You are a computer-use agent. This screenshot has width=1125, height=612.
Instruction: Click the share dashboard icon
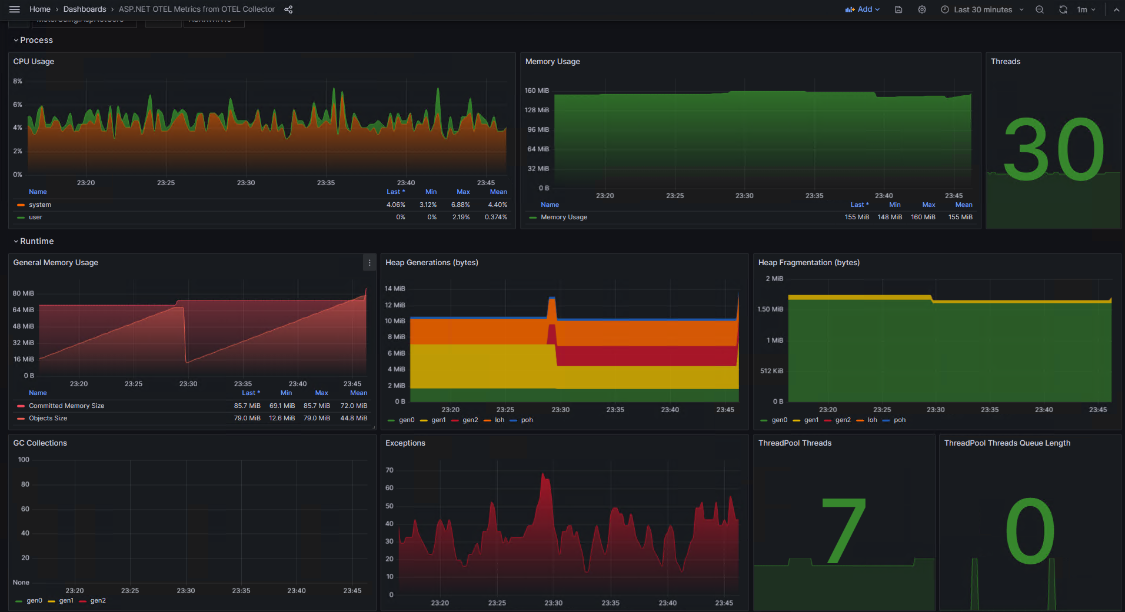pyautogui.click(x=288, y=9)
